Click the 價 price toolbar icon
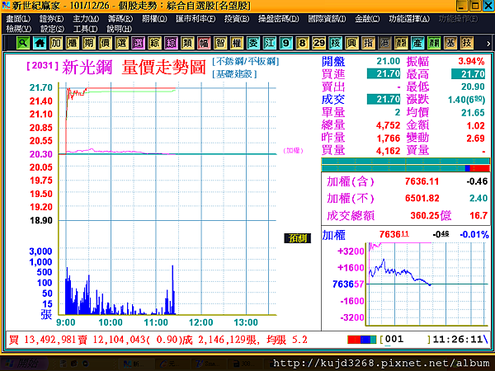This screenshot has height=371, width=495. click(106, 43)
